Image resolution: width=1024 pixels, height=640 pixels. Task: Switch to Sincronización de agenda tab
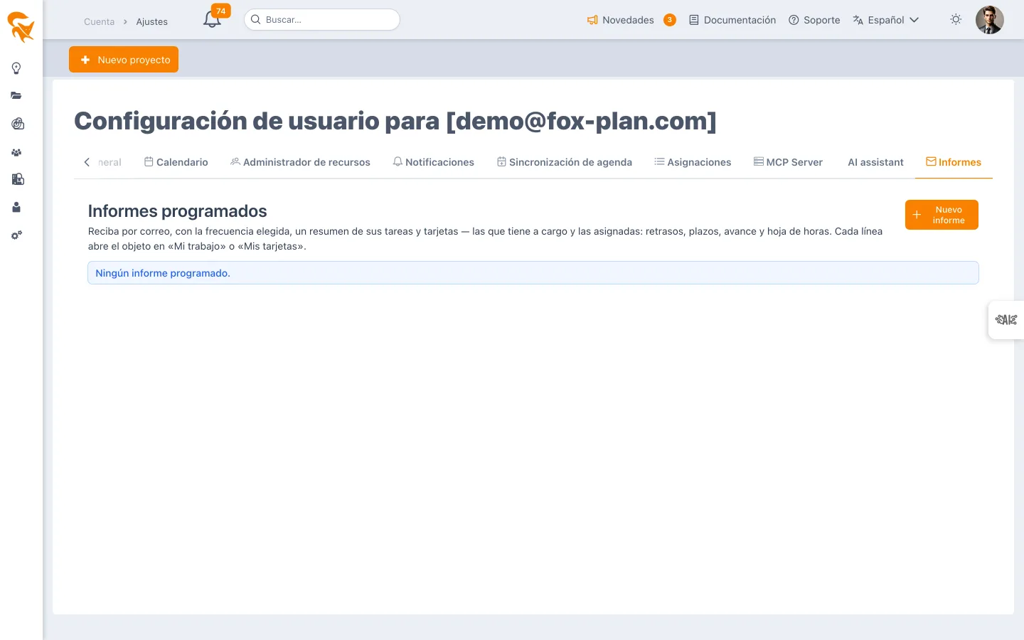(x=565, y=162)
